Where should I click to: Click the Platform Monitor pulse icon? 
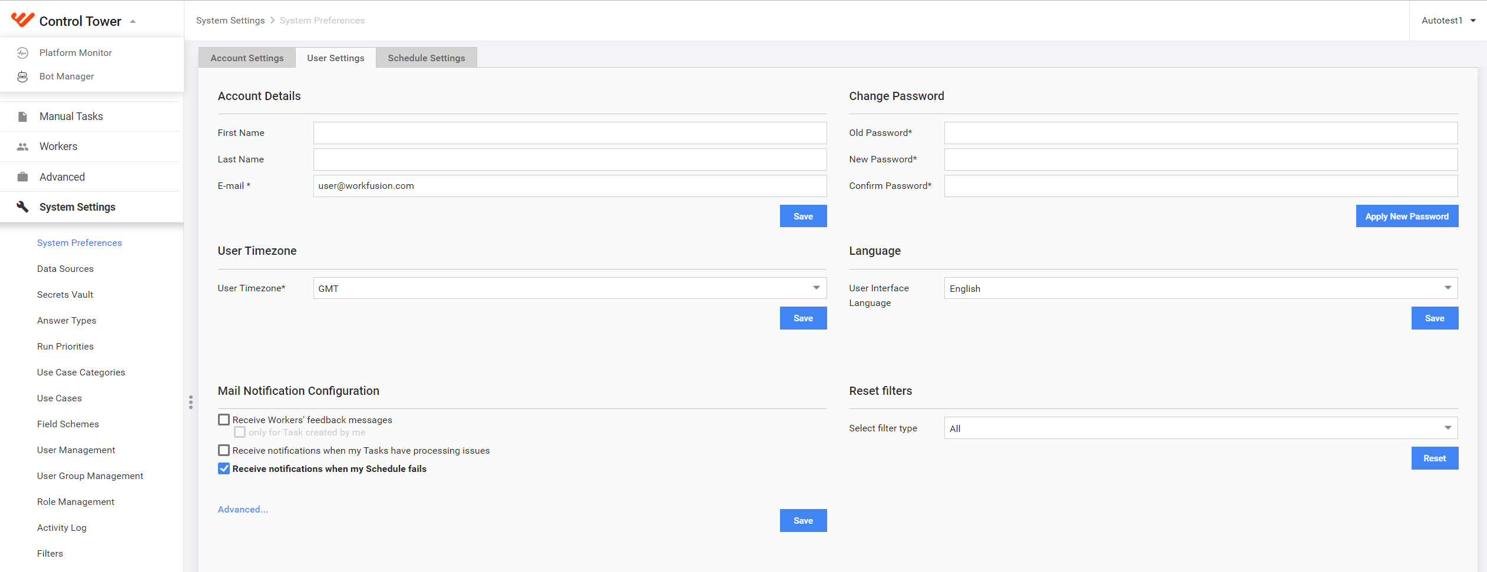[22, 53]
